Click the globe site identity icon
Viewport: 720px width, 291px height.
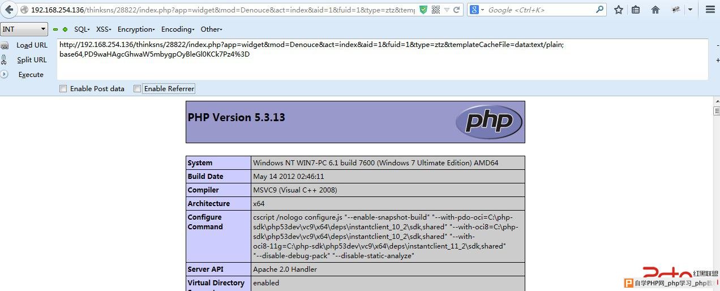click(24, 10)
